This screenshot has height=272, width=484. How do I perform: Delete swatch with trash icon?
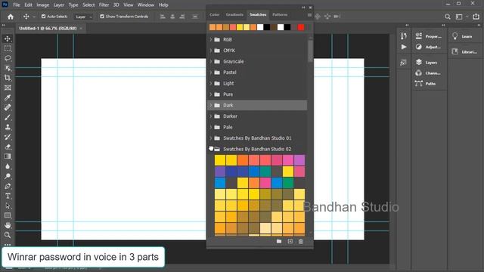point(301,241)
